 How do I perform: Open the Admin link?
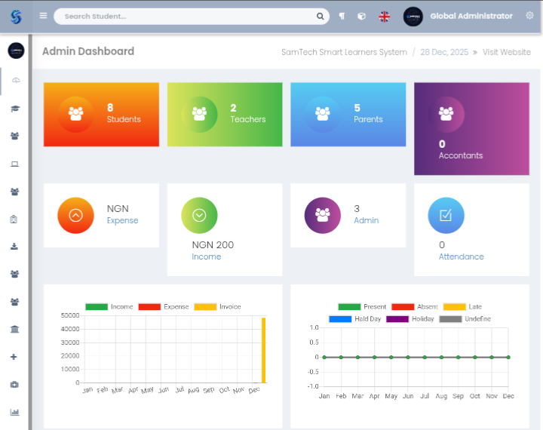click(x=367, y=220)
